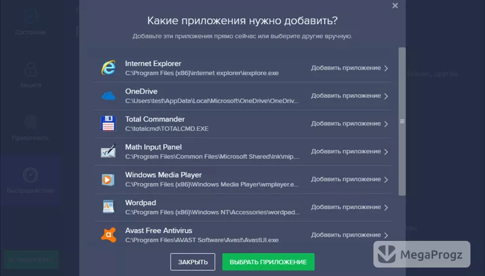Close the dialog with the X button
Image resolution: width=485 pixels, height=276 pixels.
tap(395, 5)
